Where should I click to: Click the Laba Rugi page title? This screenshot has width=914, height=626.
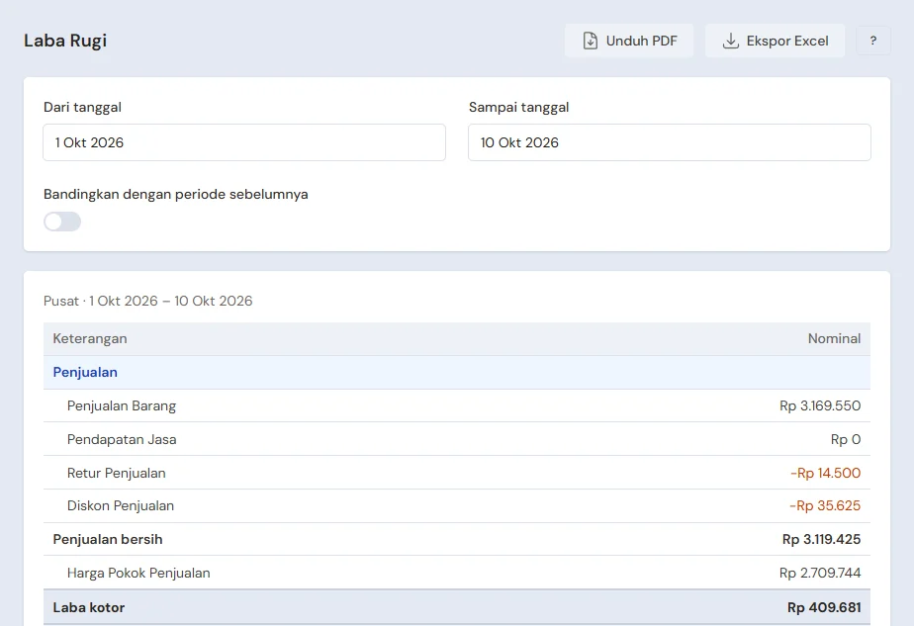(65, 41)
